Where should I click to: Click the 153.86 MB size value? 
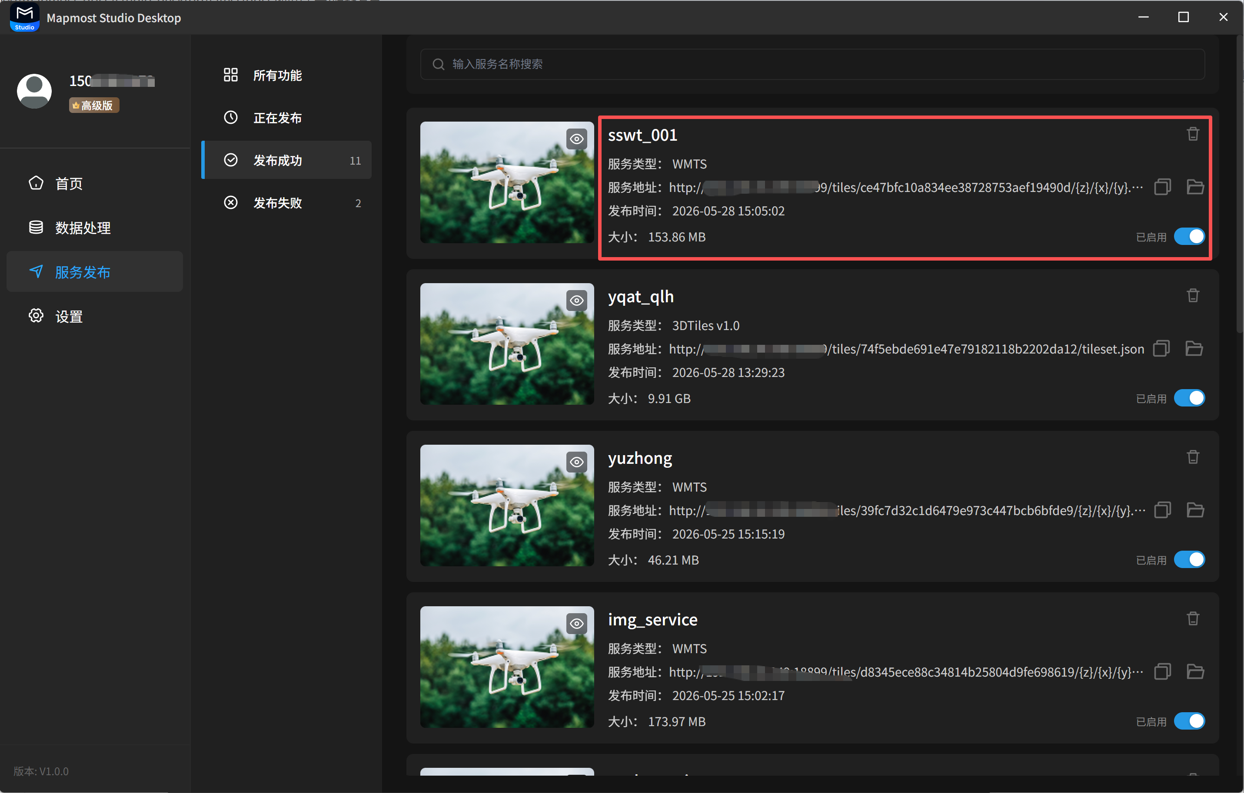[677, 237]
